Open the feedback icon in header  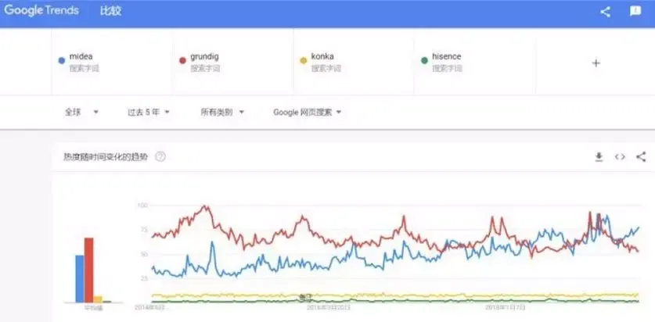[635, 12]
